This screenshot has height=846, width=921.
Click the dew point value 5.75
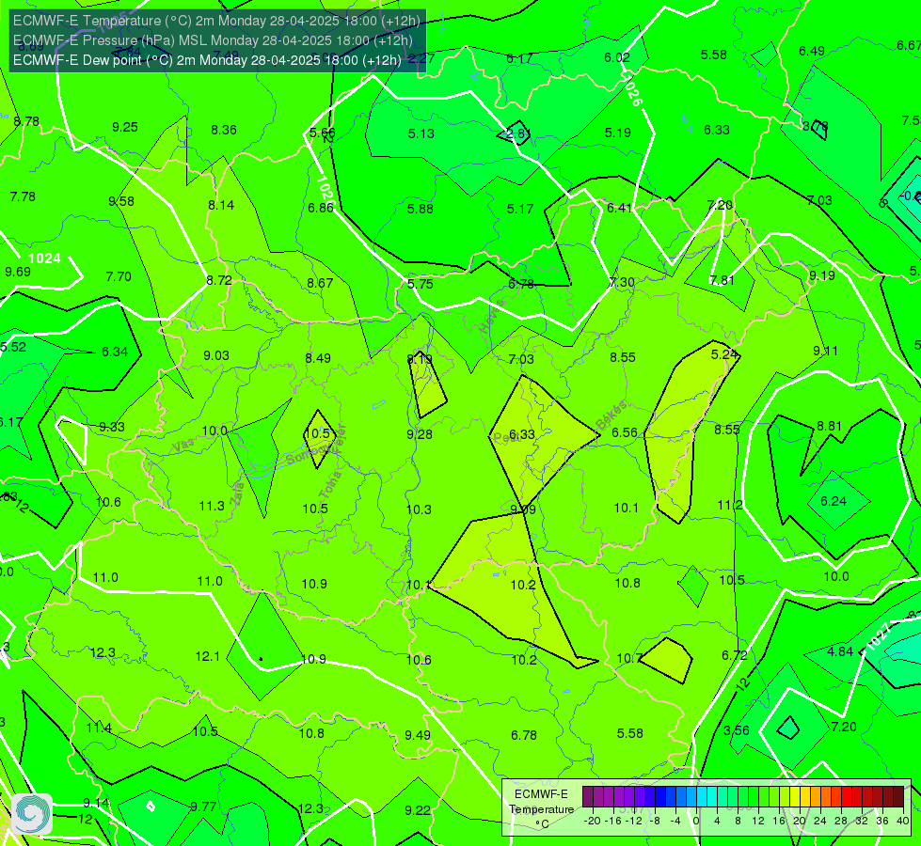click(x=421, y=284)
